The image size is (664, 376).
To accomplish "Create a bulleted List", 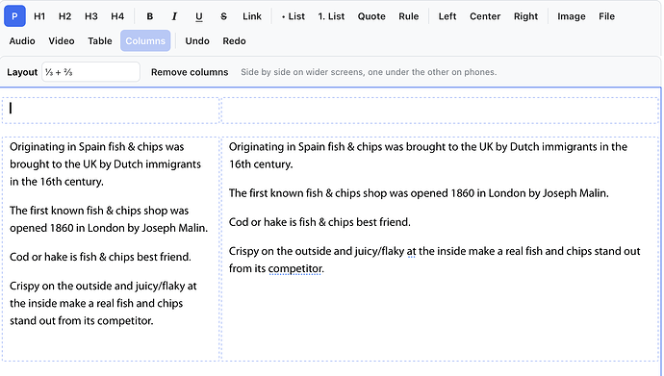I will tap(294, 16).
